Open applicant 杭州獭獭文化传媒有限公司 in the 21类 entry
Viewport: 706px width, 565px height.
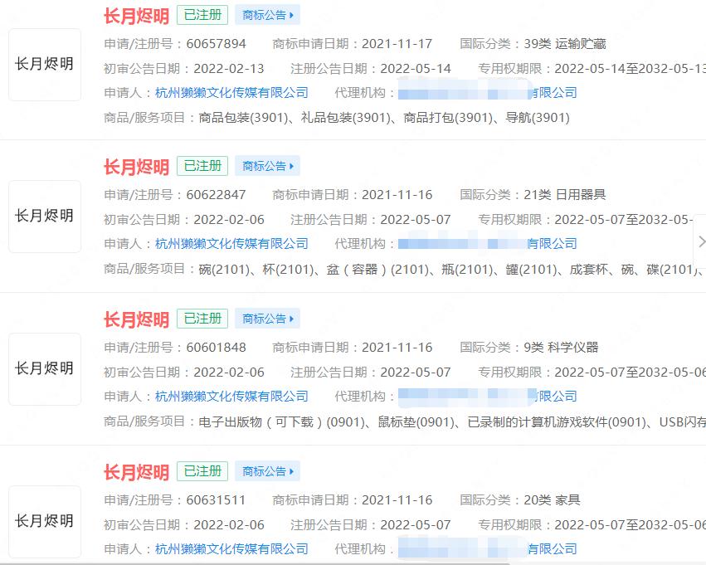231,244
